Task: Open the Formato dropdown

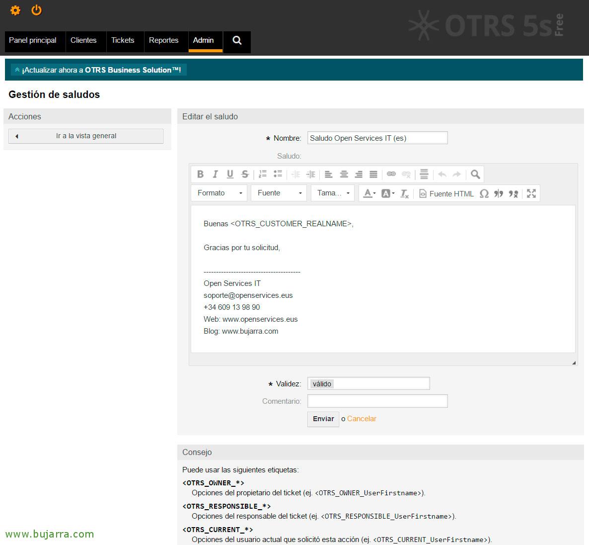Action: pyautogui.click(x=219, y=193)
